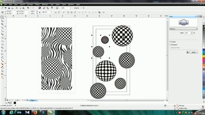Viewport: 205px width, 115px height.
Task: Pick the yellow swatch in the color palette
Action: coord(204,56)
